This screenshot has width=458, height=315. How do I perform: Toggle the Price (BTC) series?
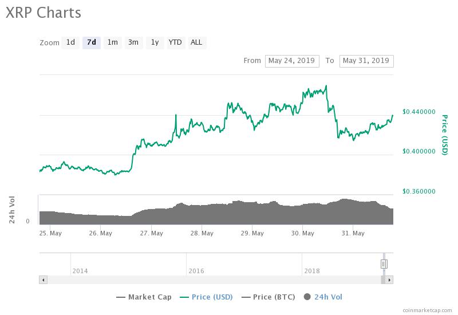[x=268, y=297]
